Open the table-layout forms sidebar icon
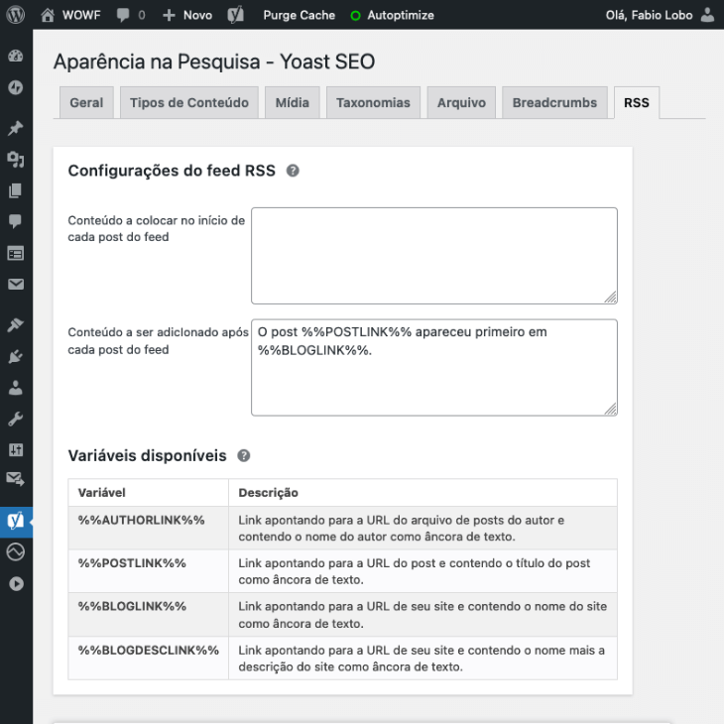Screen dimensions: 724x724 tap(16, 253)
